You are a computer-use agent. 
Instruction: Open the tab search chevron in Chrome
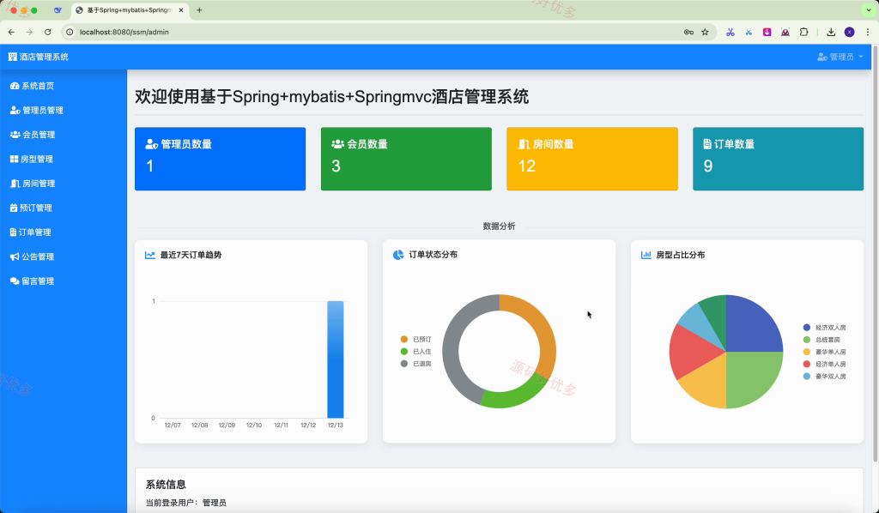coord(869,10)
